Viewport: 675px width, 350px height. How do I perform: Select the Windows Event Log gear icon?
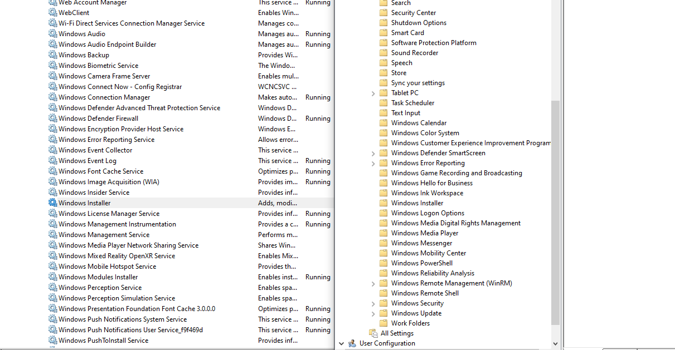click(53, 161)
